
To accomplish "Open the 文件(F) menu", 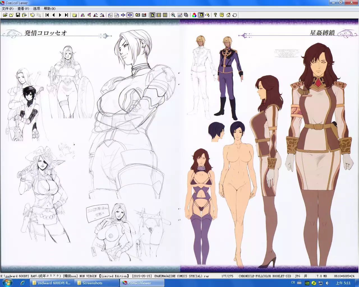I will click(8, 9).
